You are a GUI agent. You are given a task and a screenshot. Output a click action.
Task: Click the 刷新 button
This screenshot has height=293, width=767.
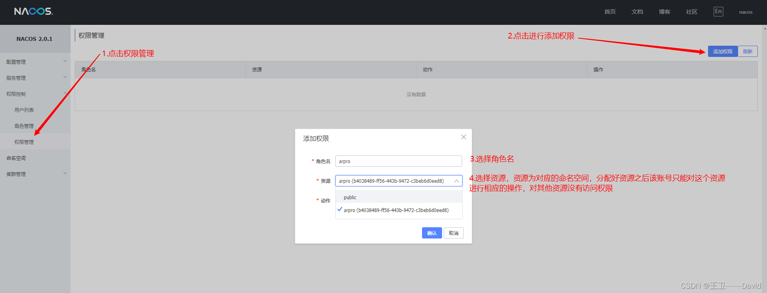click(748, 51)
